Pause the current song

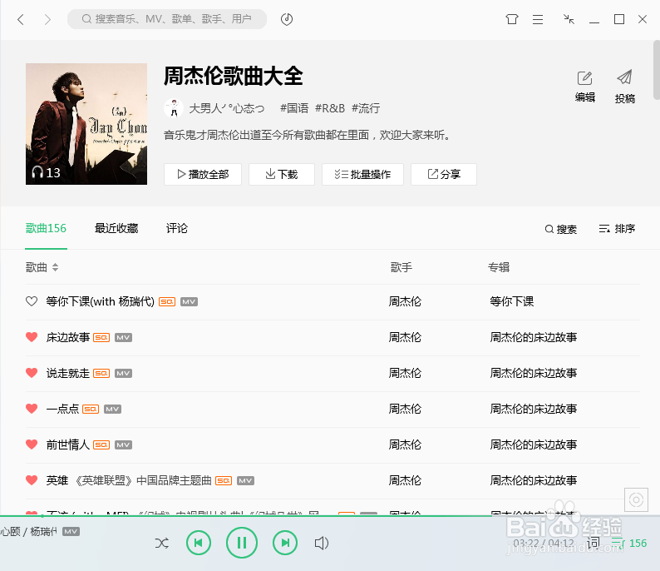(x=242, y=543)
